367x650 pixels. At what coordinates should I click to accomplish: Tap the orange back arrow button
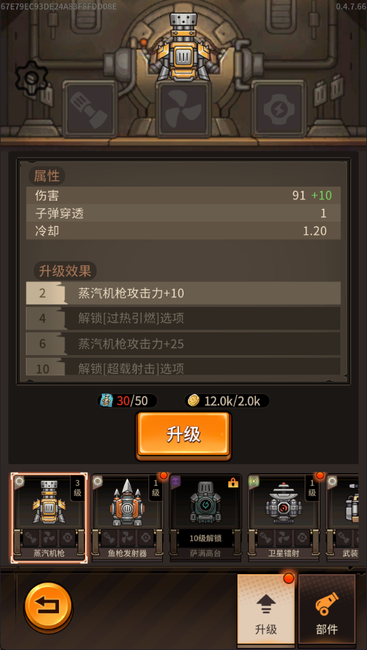(x=48, y=607)
